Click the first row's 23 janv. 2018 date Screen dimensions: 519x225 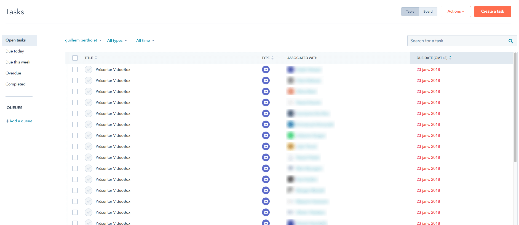click(x=428, y=70)
